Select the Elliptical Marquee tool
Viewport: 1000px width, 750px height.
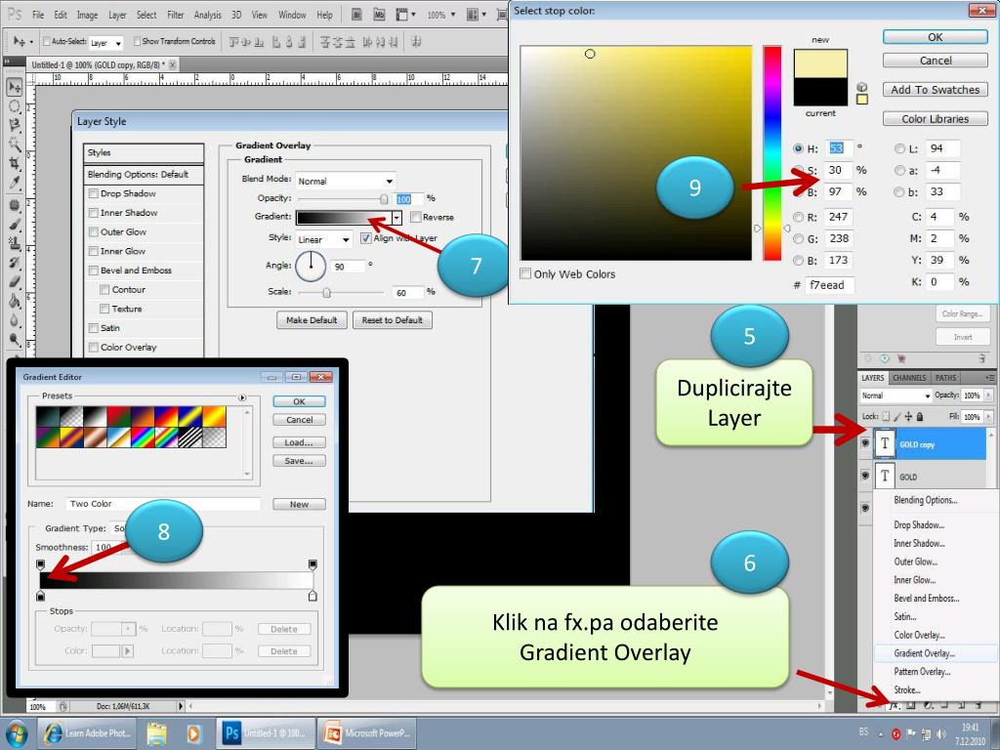[x=14, y=105]
